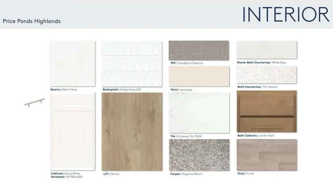Screen dimensions: 333x187
Task: Click the Hardware HP-BSN-600 label
Action: click(67, 177)
